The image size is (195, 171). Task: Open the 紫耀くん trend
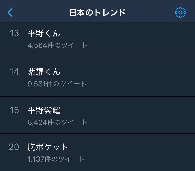pos(44,72)
